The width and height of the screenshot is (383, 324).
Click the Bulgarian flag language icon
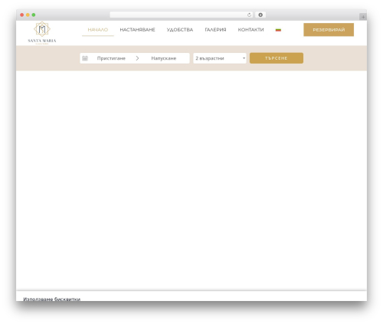pos(278,30)
